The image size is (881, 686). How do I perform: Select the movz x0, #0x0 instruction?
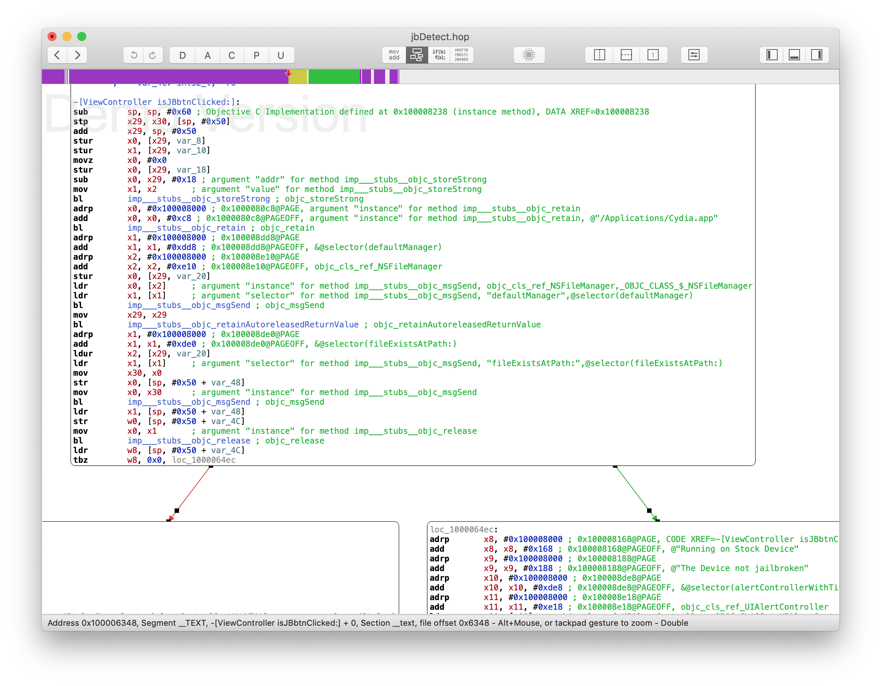point(120,160)
